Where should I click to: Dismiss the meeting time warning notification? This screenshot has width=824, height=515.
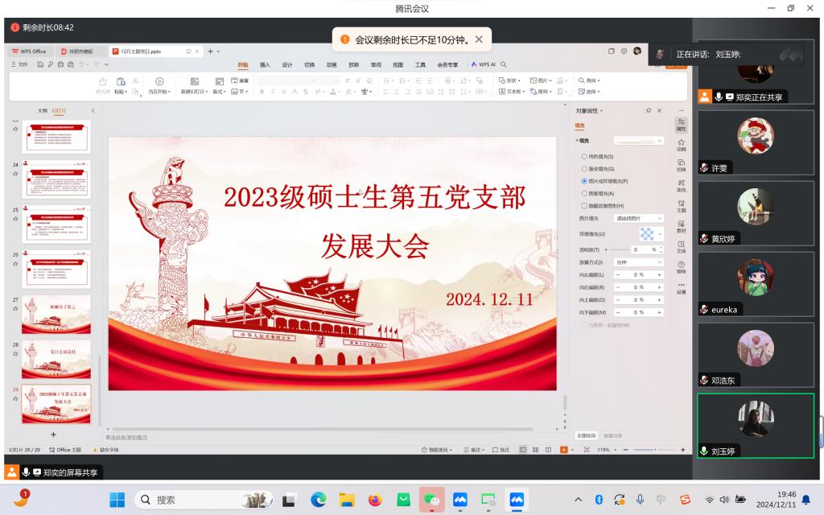pos(479,39)
